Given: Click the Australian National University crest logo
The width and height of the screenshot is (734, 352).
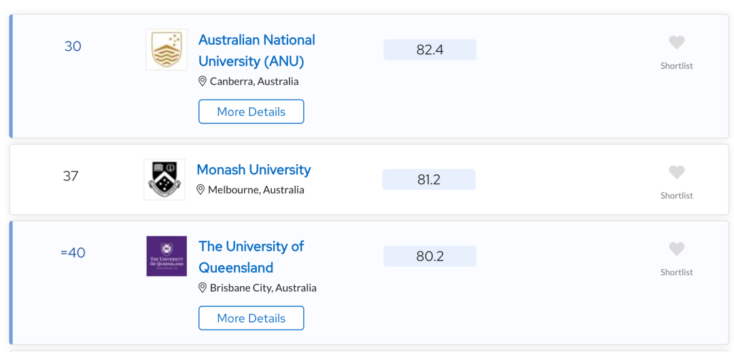Looking at the screenshot, I should 167,50.
